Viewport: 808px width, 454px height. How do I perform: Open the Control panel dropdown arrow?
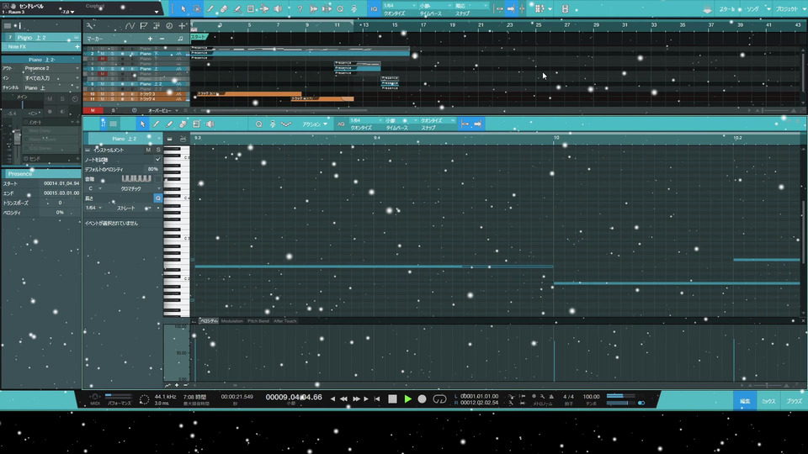[x=157, y=11]
